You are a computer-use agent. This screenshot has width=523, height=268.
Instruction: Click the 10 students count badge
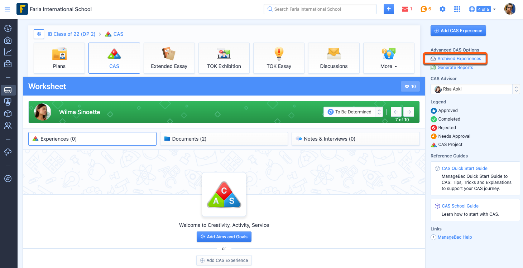pyautogui.click(x=410, y=86)
